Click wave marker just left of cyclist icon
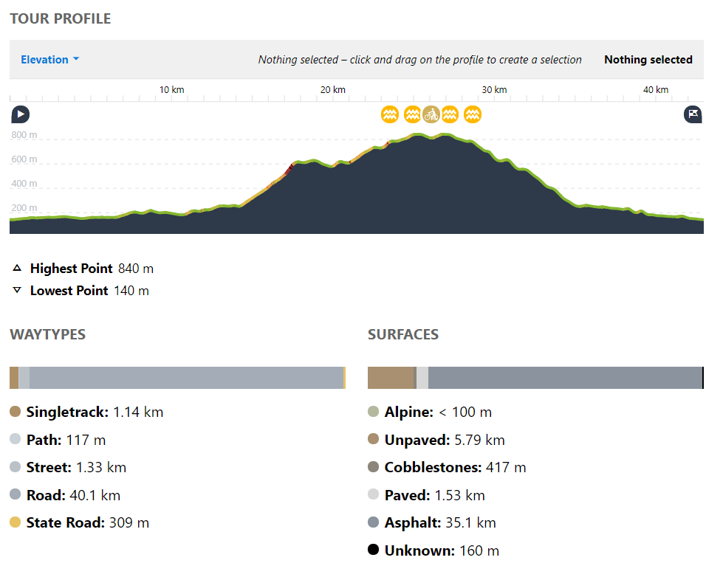 [413, 114]
